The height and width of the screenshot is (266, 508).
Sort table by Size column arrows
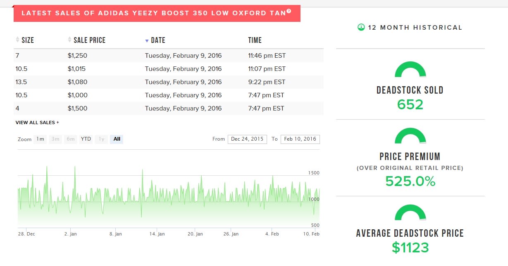coord(17,40)
